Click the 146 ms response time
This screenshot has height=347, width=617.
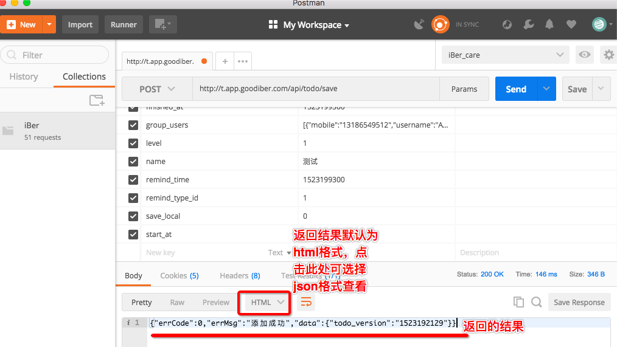[546, 274]
